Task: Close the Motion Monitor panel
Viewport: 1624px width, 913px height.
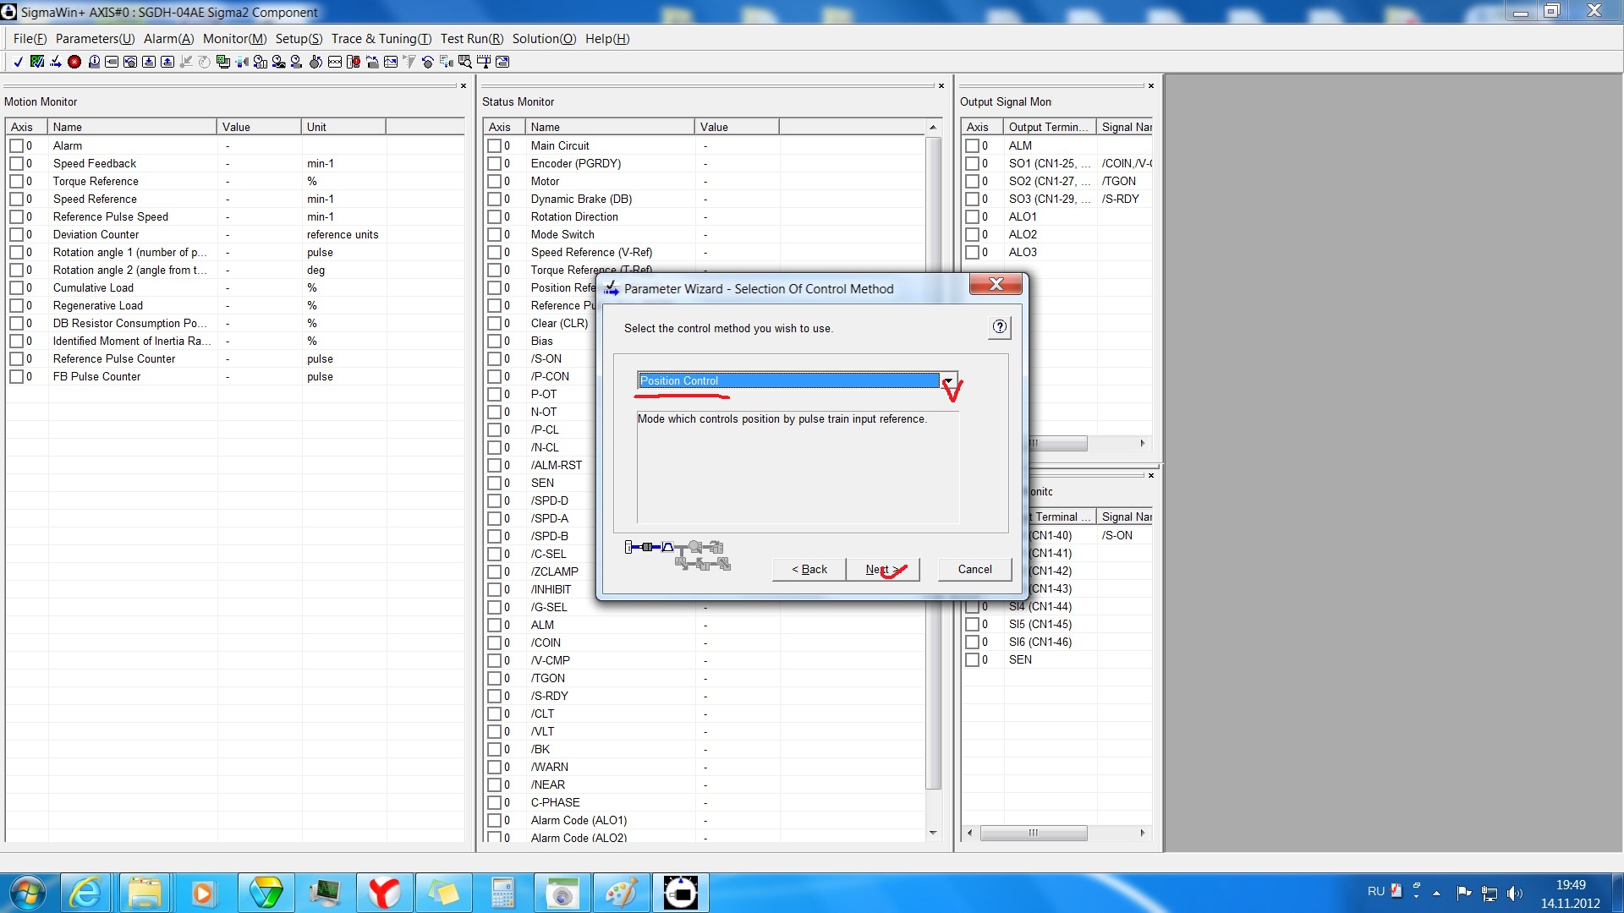Action: [x=463, y=85]
